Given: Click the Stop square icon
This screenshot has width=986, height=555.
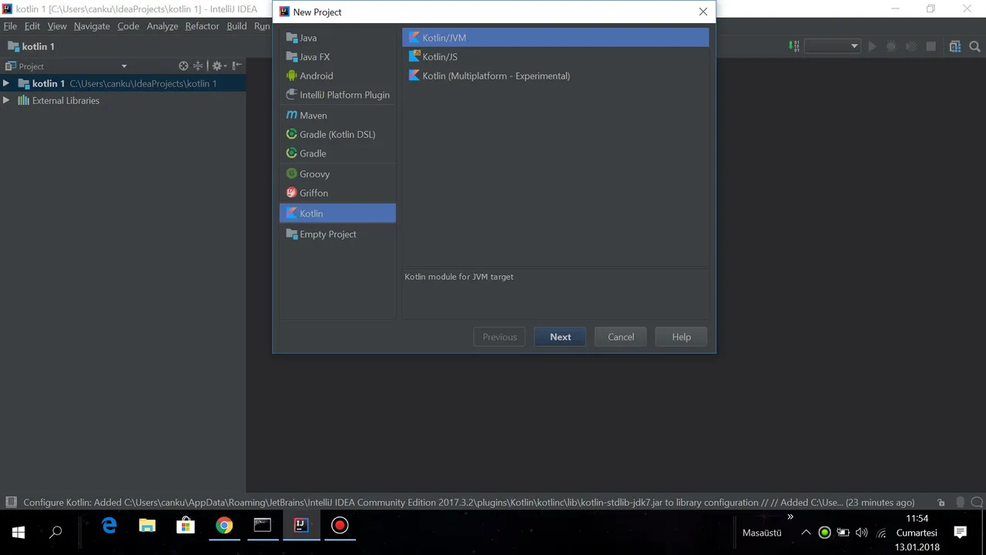Looking at the screenshot, I should (x=931, y=46).
